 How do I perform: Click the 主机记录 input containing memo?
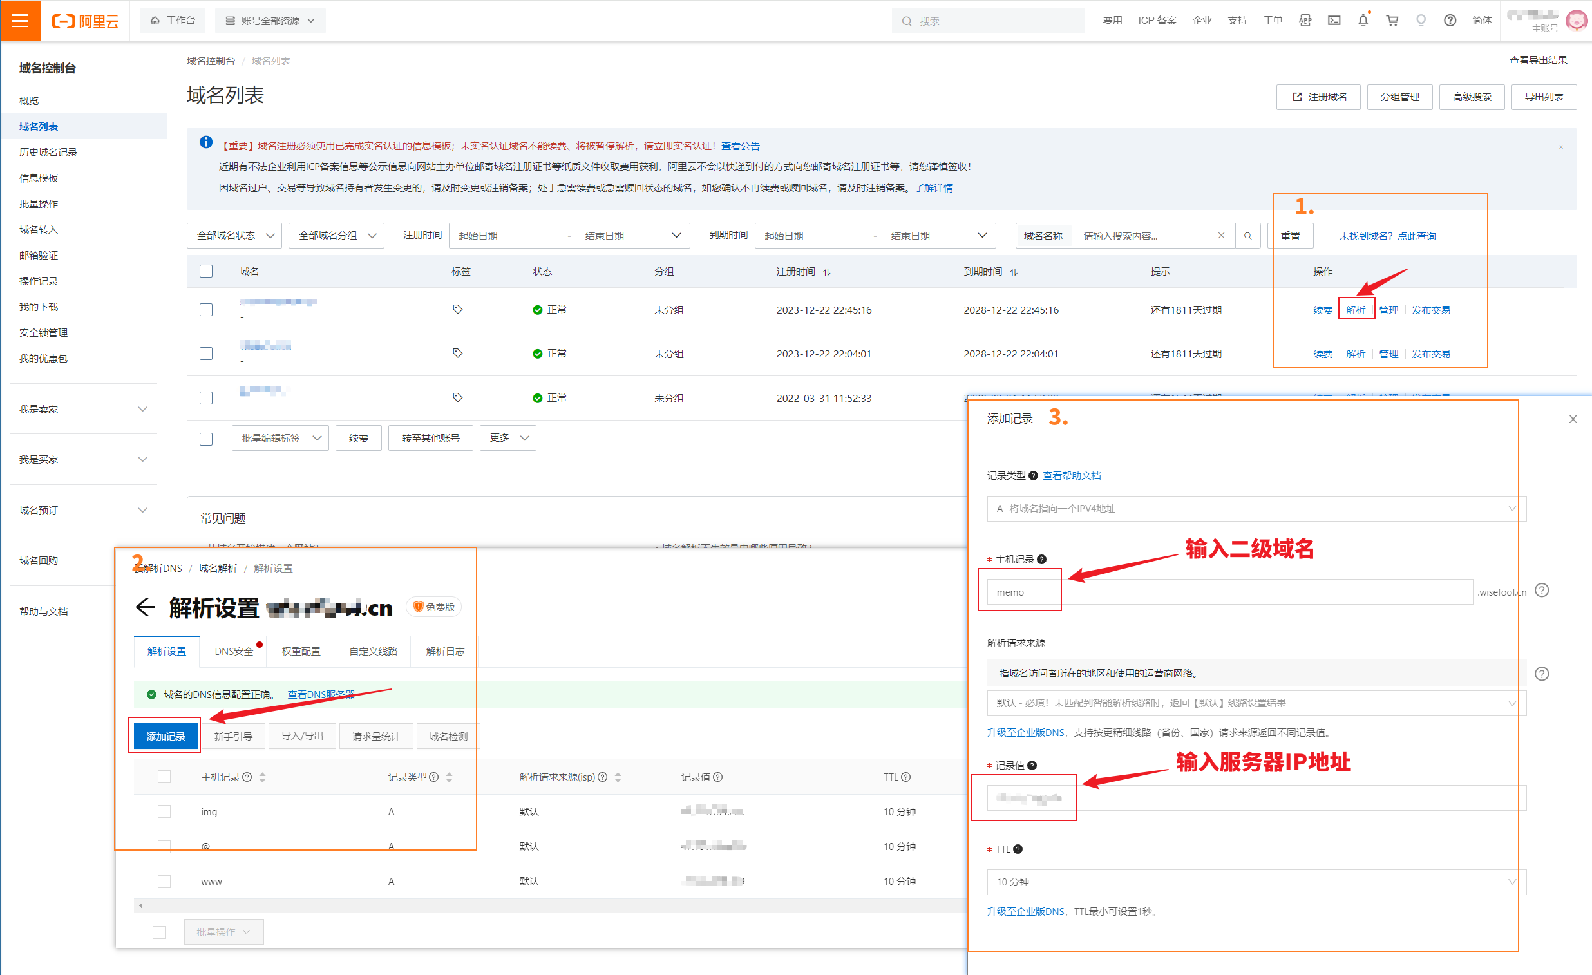tap(1229, 592)
